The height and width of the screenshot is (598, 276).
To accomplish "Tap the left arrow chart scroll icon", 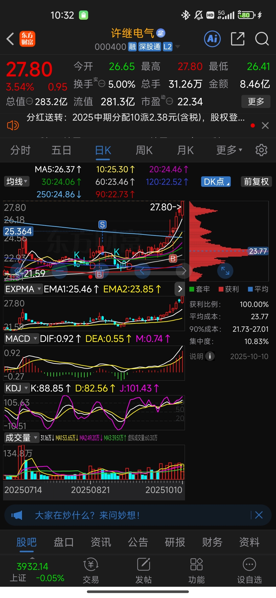I will tap(142, 271).
